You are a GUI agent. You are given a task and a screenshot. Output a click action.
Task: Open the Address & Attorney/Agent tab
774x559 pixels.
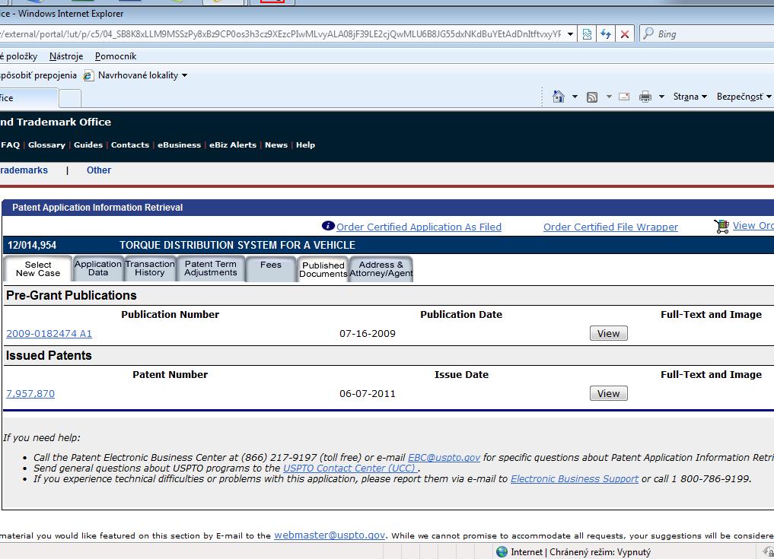(x=381, y=269)
